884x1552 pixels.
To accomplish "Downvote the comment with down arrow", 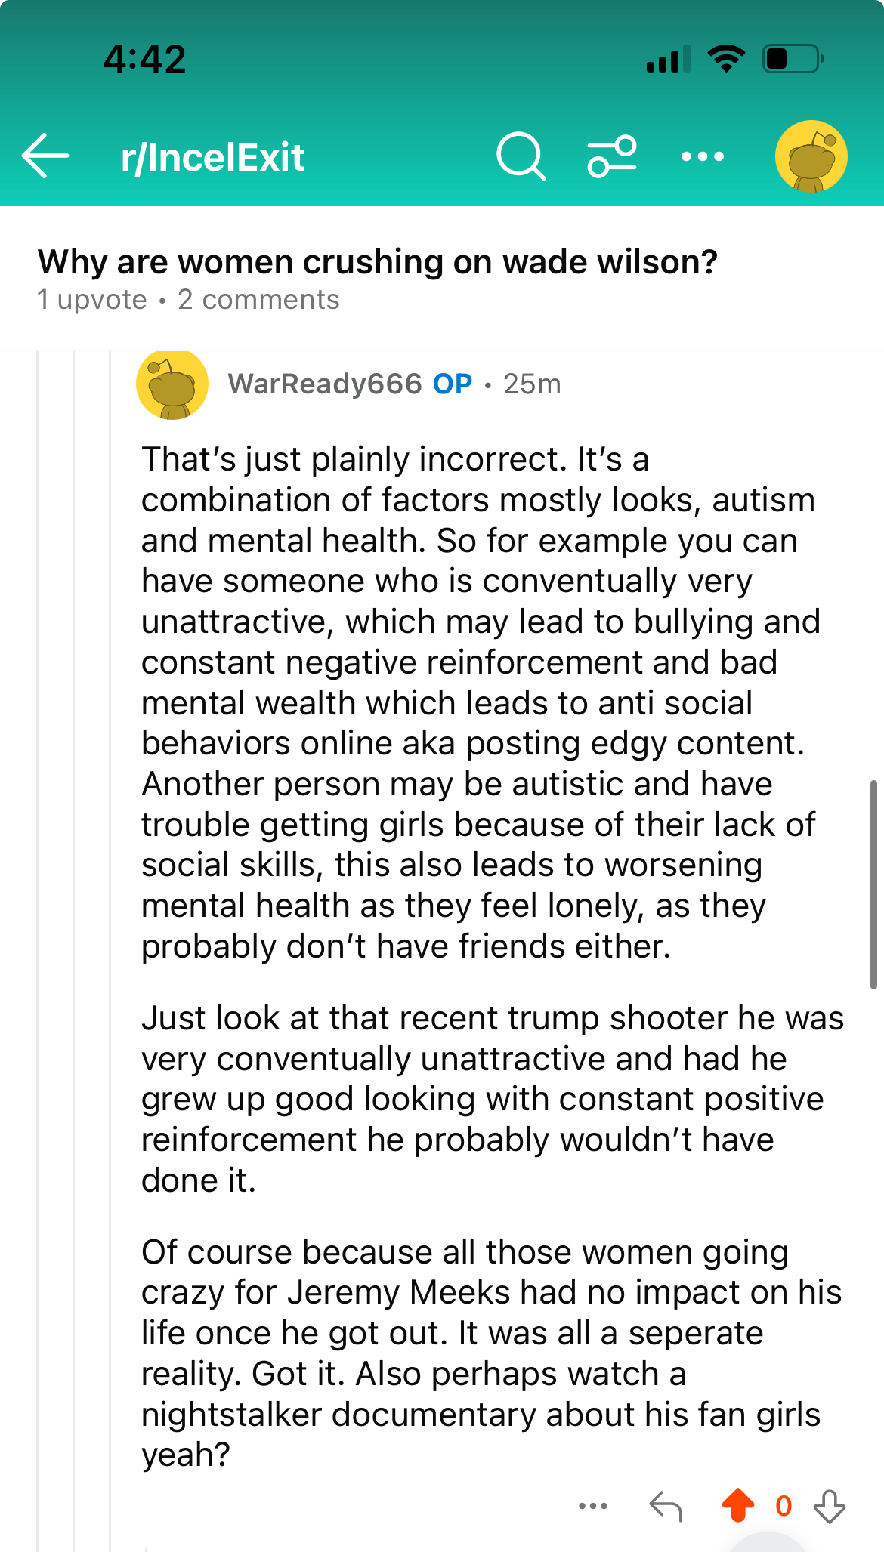I will pos(829,1506).
